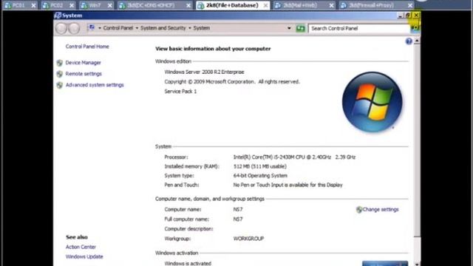Click the vertical scrollbar down arrow
The width and height of the screenshot is (473, 266).
pyautogui.click(x=417, y=264)
